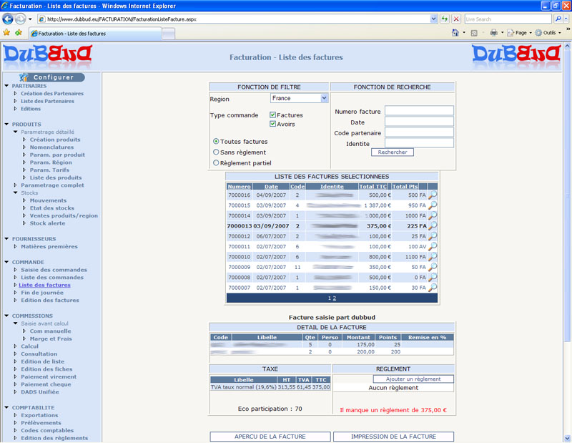Screen dimensions: 572x443
Task: Click Ajouter un règlement button
Action: [413, 379]
